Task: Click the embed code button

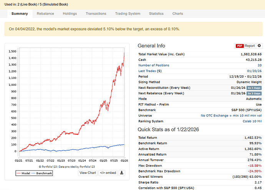Action: pyautogui.click(x=108, y=173)
